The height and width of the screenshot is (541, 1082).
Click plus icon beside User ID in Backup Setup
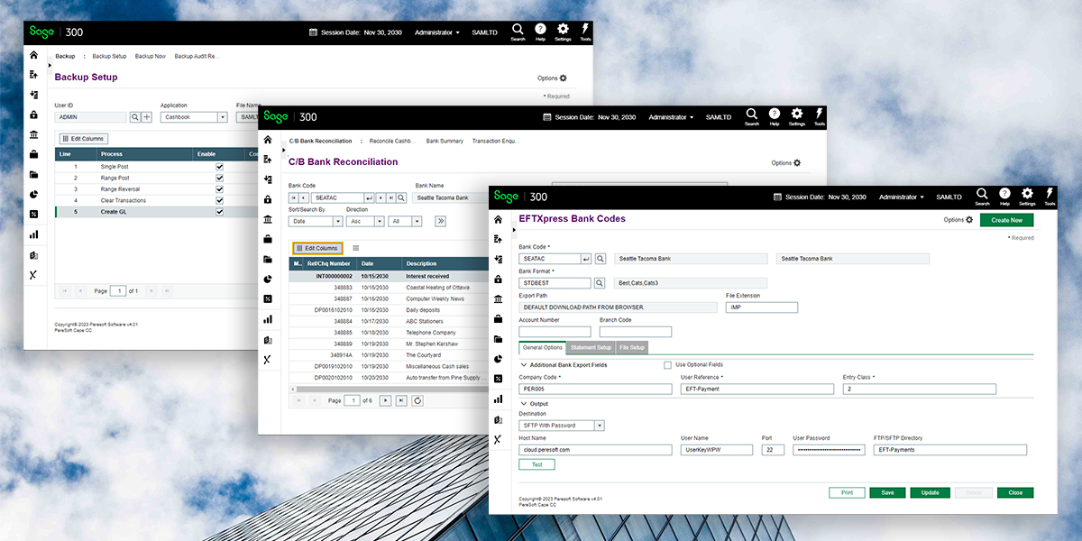(x=146, y=117)
